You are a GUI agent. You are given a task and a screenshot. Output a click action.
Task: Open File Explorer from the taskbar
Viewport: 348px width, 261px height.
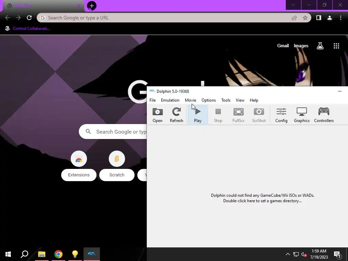click(x=41, y=254)
